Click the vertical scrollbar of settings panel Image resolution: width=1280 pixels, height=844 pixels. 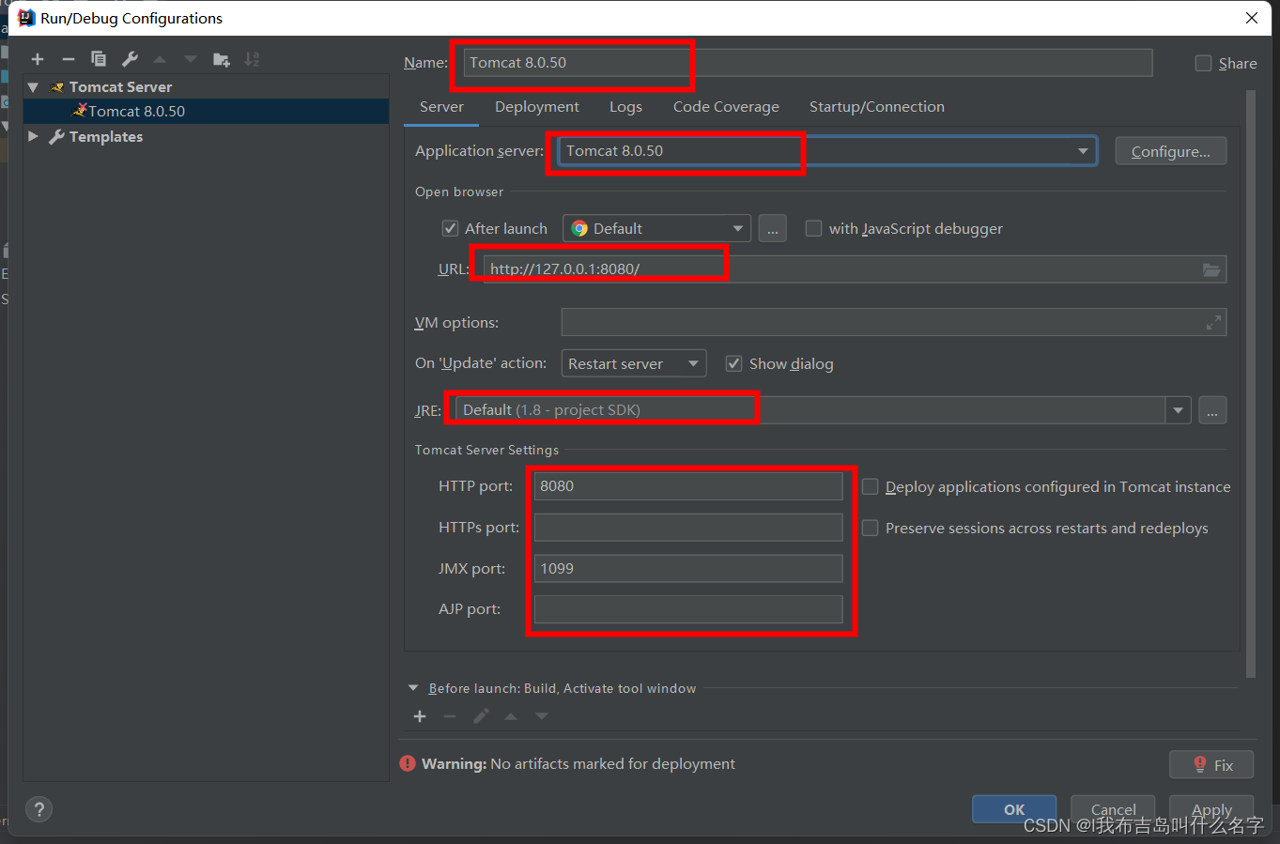click(x=1250, y=384)
